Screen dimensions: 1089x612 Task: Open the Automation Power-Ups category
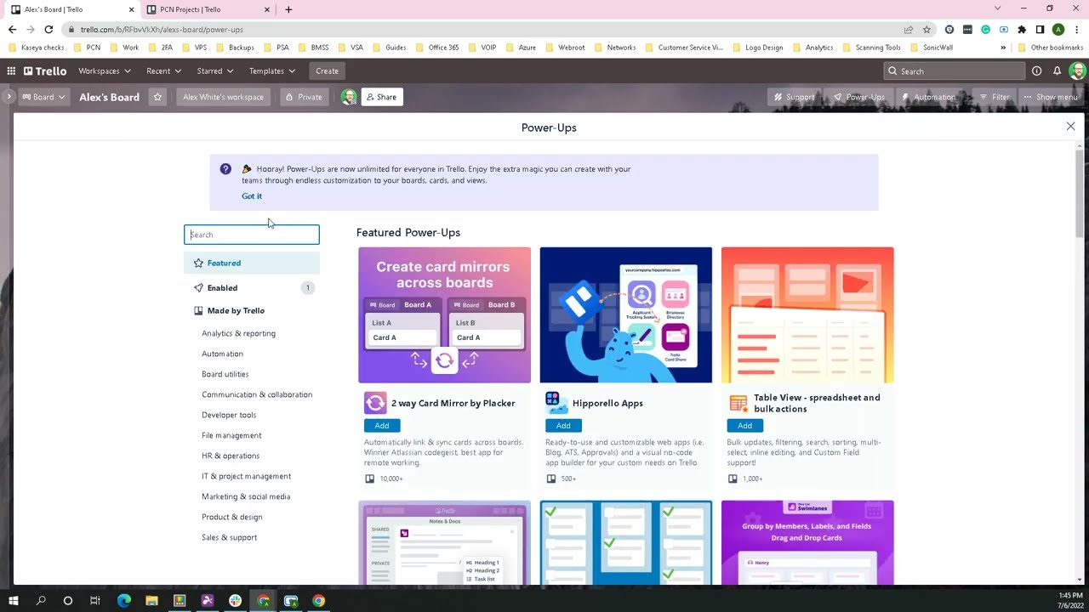coord(222,354)
